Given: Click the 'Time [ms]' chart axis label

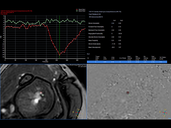Looking at the screenshot, I should pyautogui.click(x=45, y=62).
